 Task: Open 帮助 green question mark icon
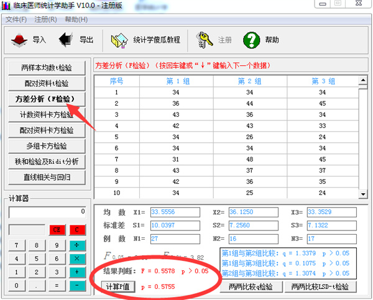(251, 40)
